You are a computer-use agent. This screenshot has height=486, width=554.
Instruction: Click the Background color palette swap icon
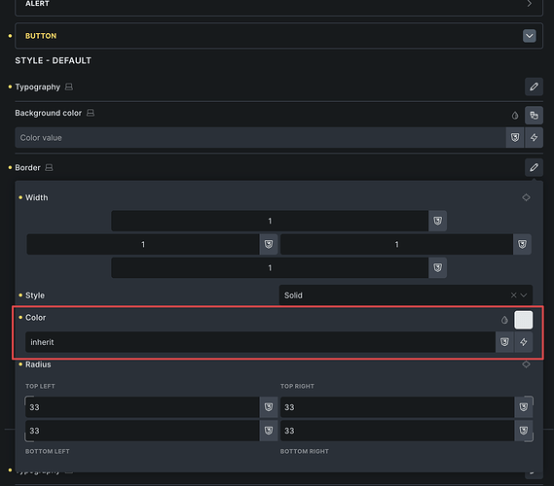pyautogui.click(x=534, y=116)
